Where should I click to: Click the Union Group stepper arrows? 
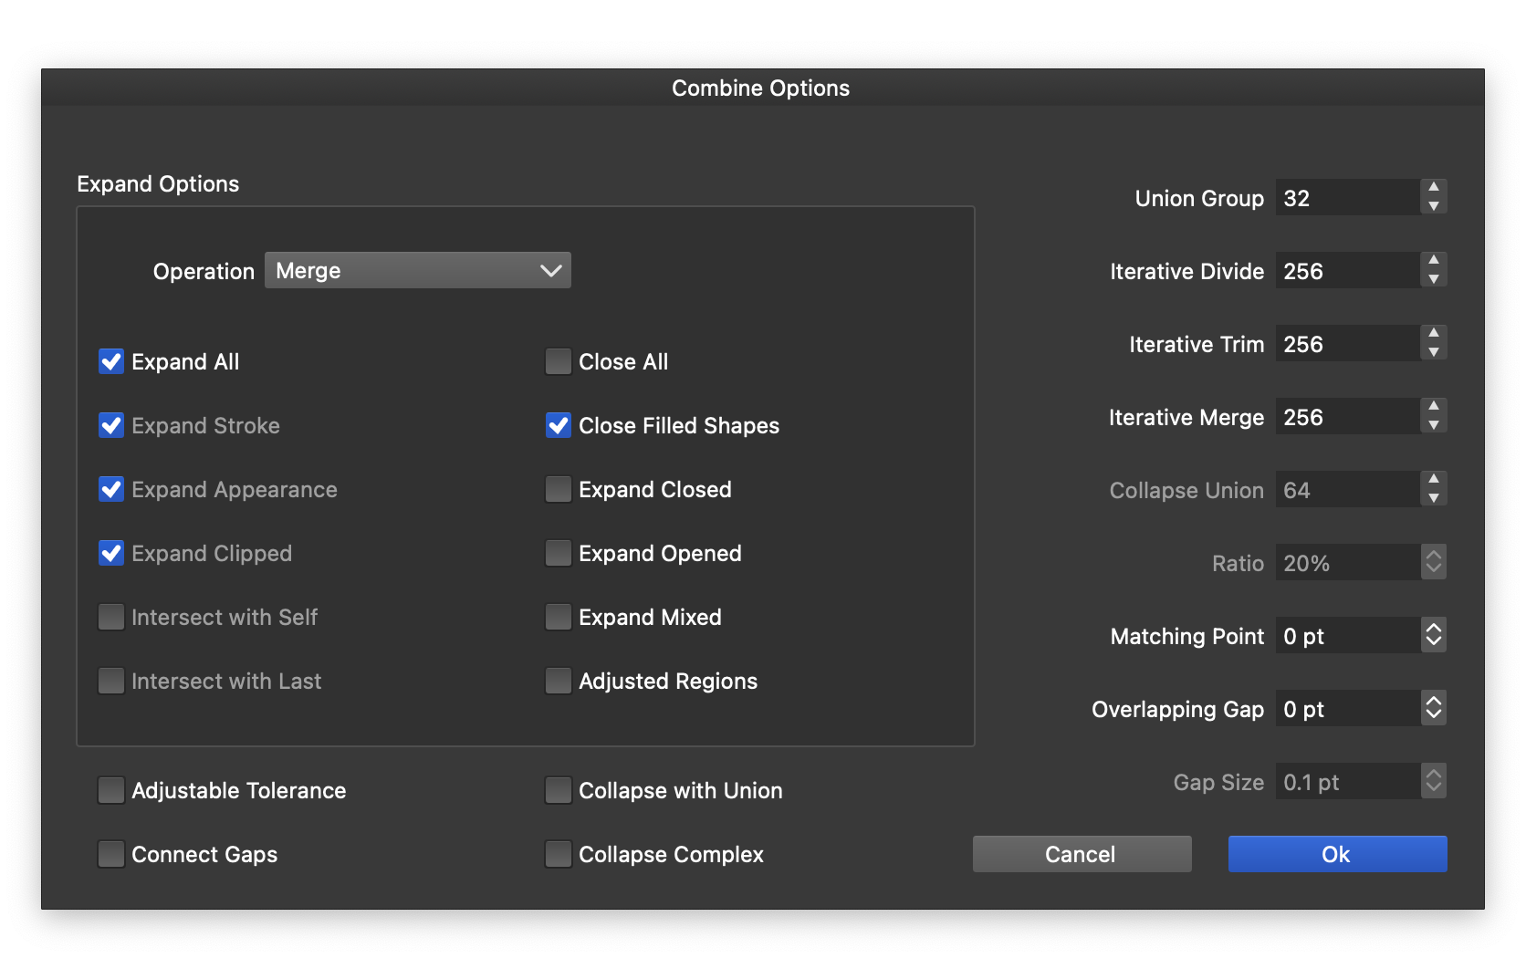click(x=1433, y=197)
